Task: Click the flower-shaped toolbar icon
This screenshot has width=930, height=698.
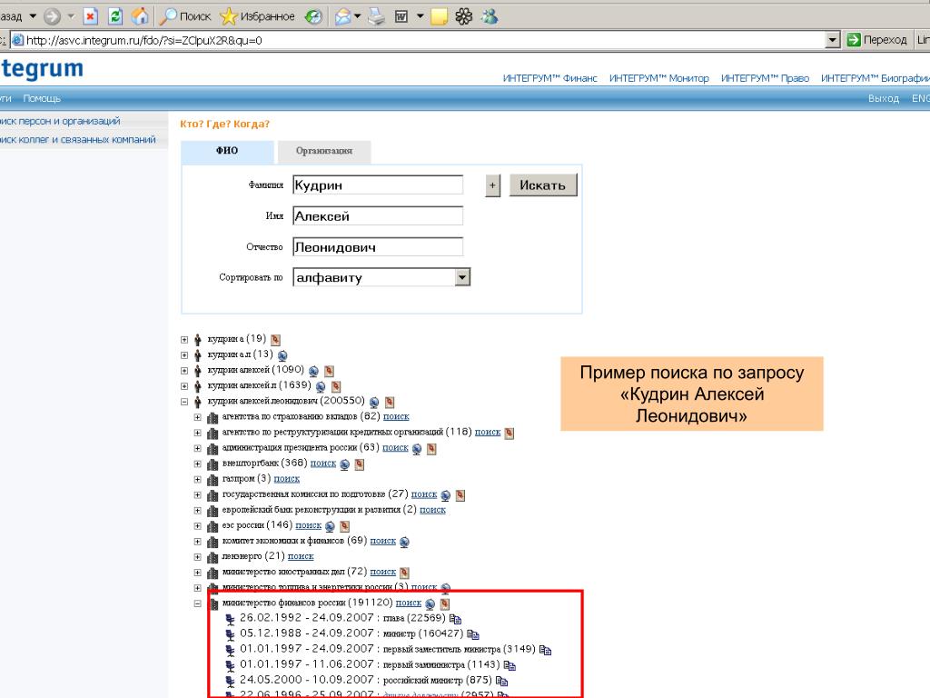Action: click(464, 16)
